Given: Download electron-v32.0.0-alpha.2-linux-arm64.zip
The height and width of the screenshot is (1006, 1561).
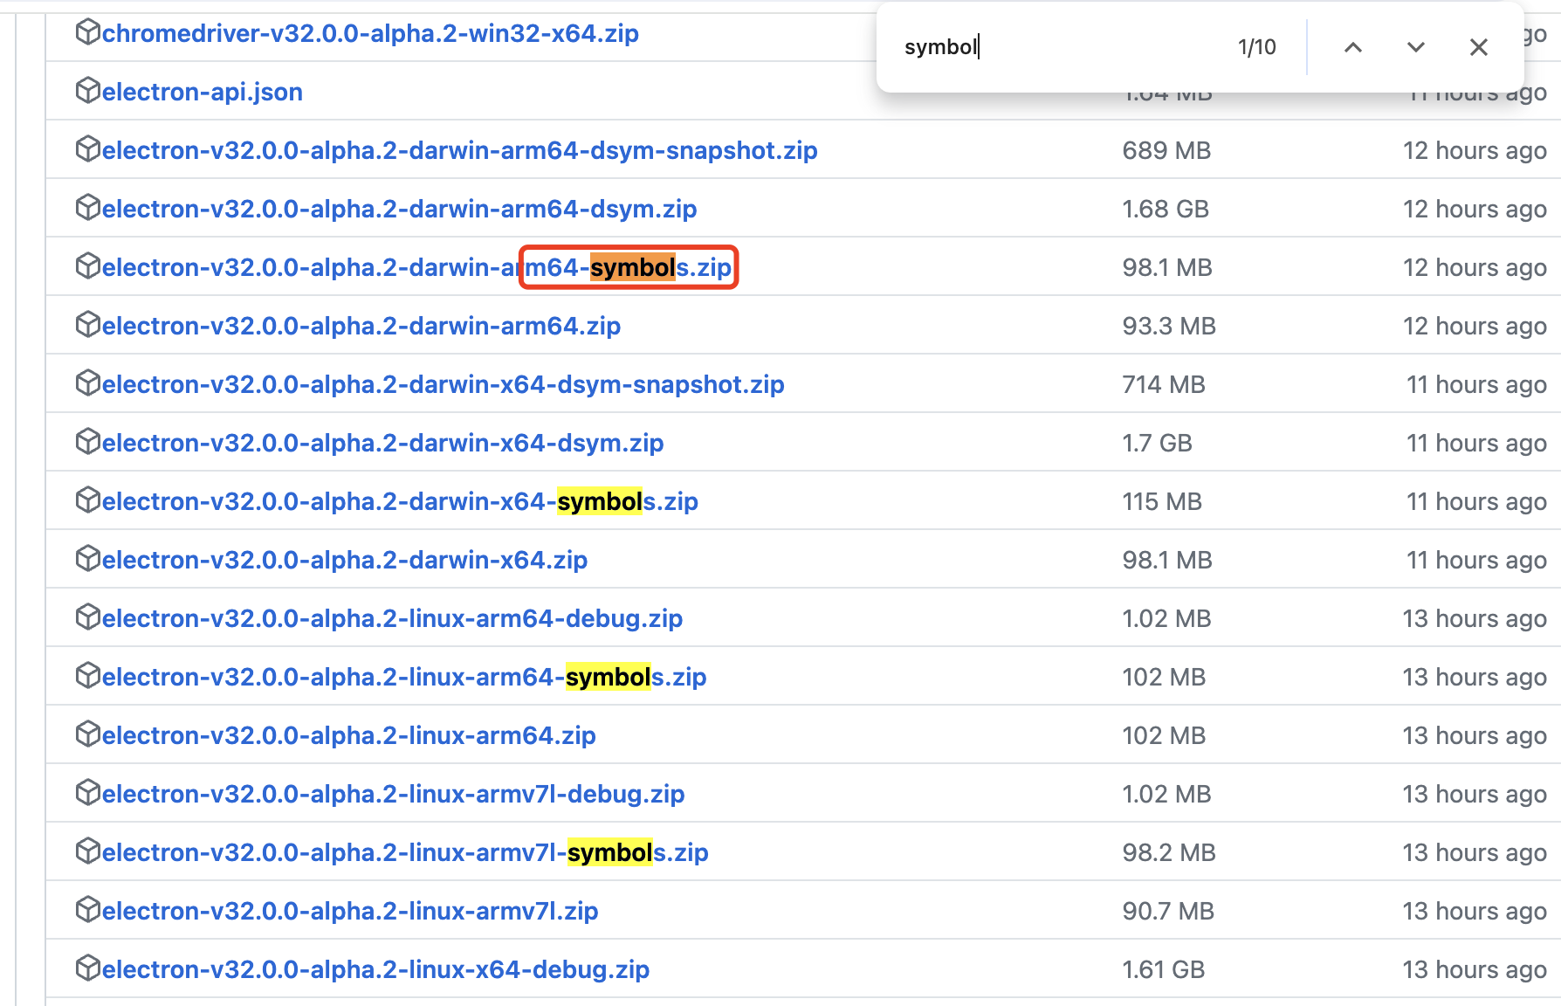Looking at the screenshot, I should click(x=349, y=735).
